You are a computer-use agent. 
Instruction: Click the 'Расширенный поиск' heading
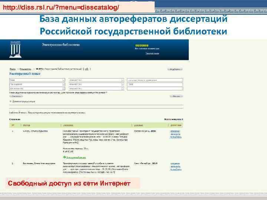25,74
